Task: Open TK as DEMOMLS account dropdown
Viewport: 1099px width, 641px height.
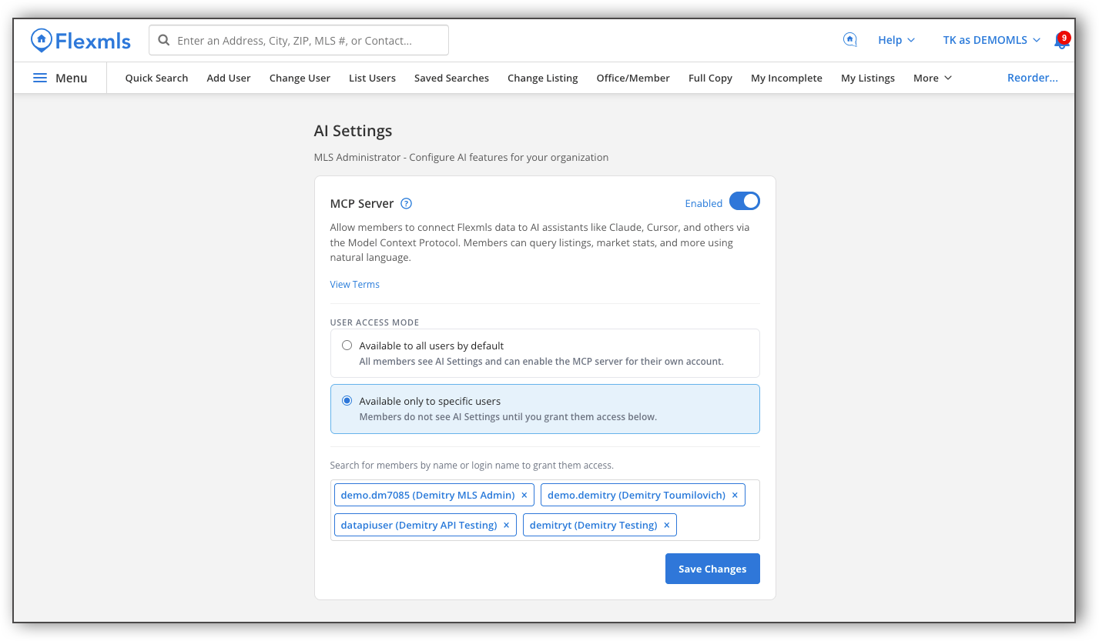Action: (992, 40)
